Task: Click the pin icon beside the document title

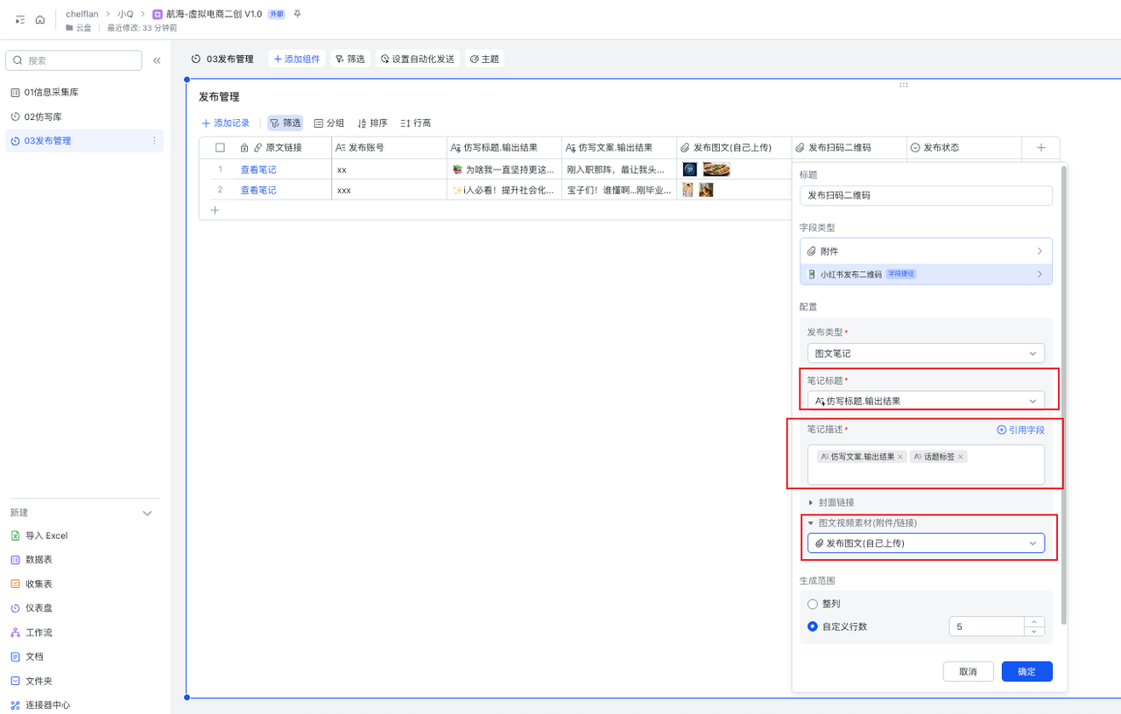Action: tap(298, 14)
